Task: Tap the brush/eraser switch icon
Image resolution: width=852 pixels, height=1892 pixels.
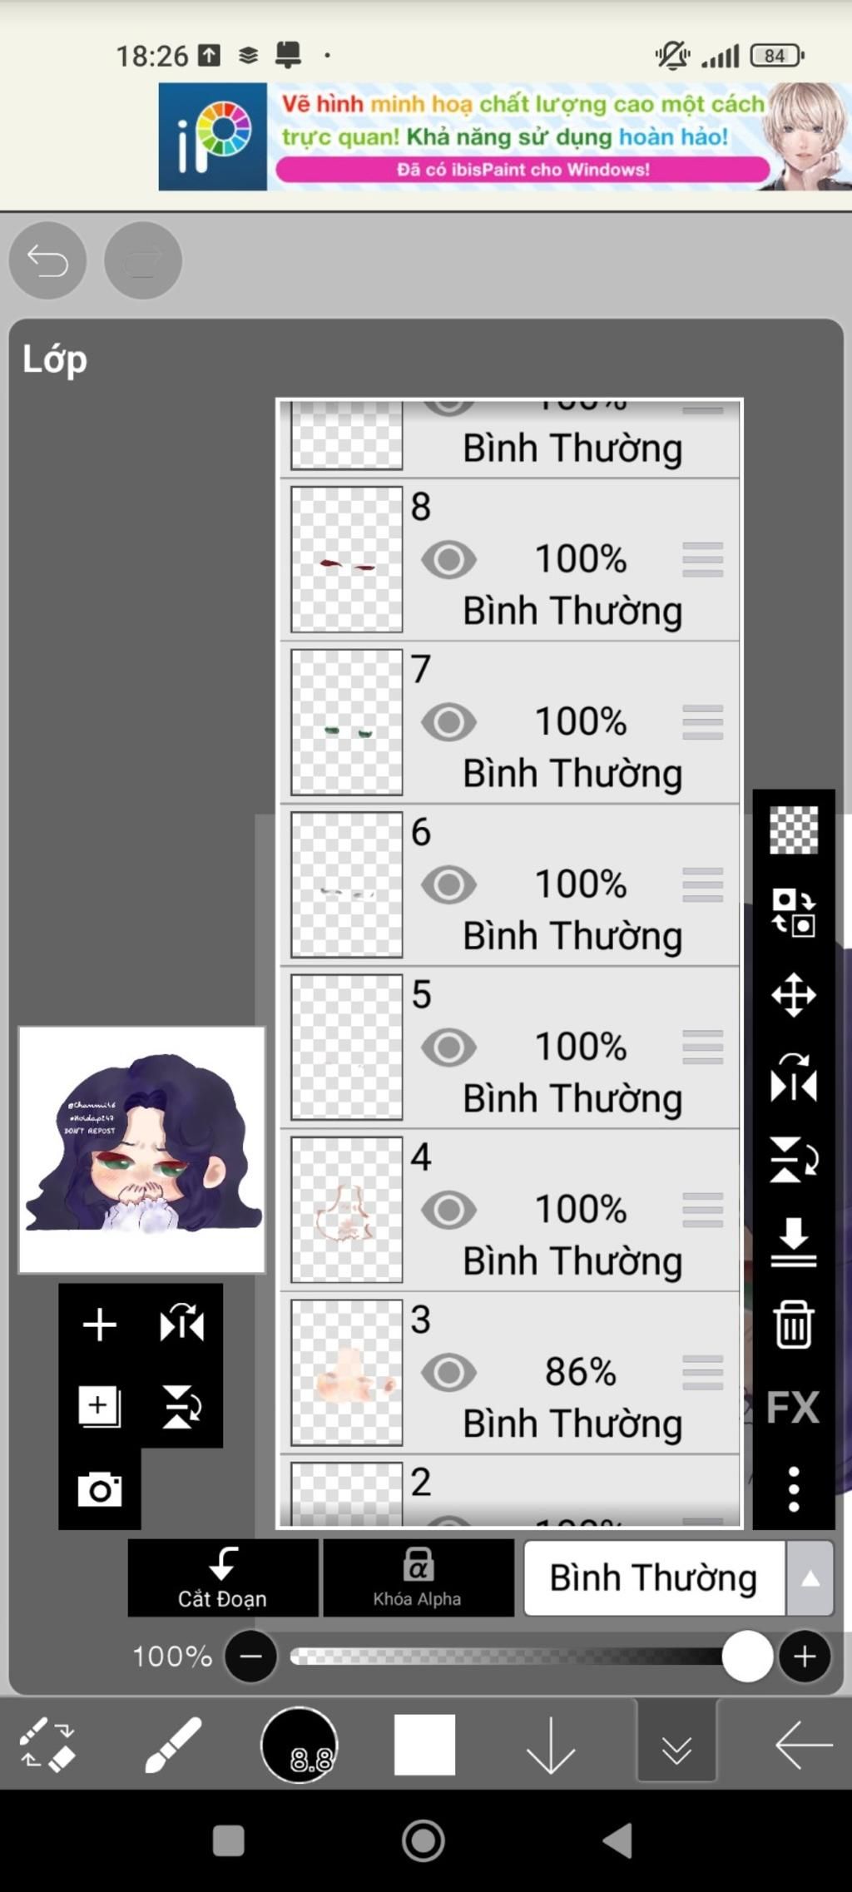Action: click(x=47, y=1745)
